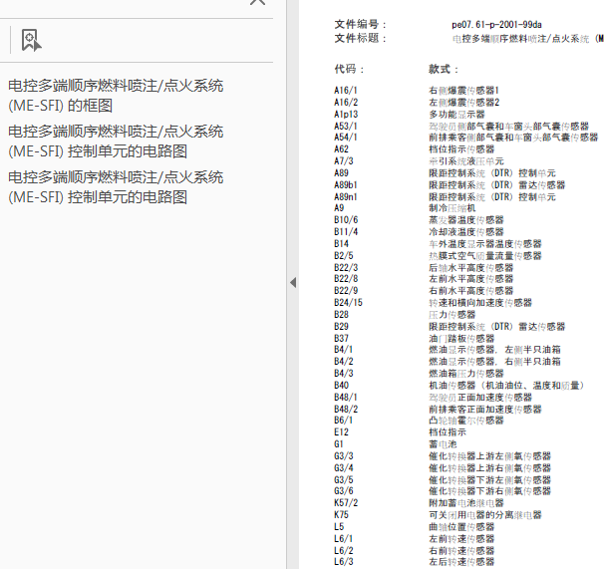Collapse the bookmarks panel with the left arrow
604x569 pixels.
(293, 282)
